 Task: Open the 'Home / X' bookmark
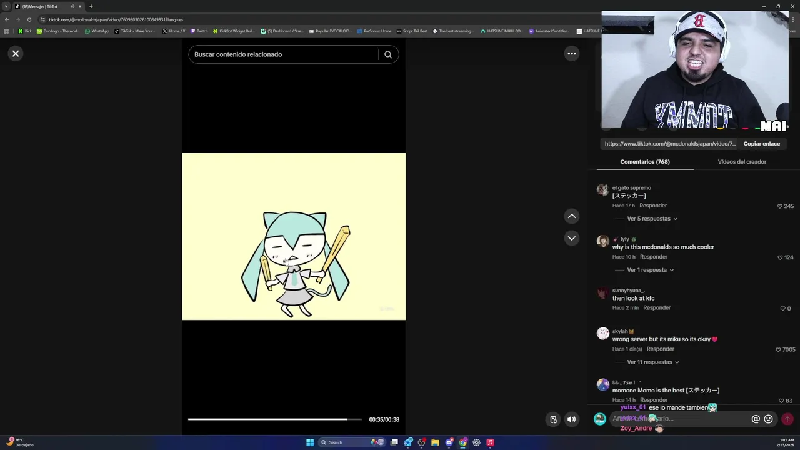174,31
